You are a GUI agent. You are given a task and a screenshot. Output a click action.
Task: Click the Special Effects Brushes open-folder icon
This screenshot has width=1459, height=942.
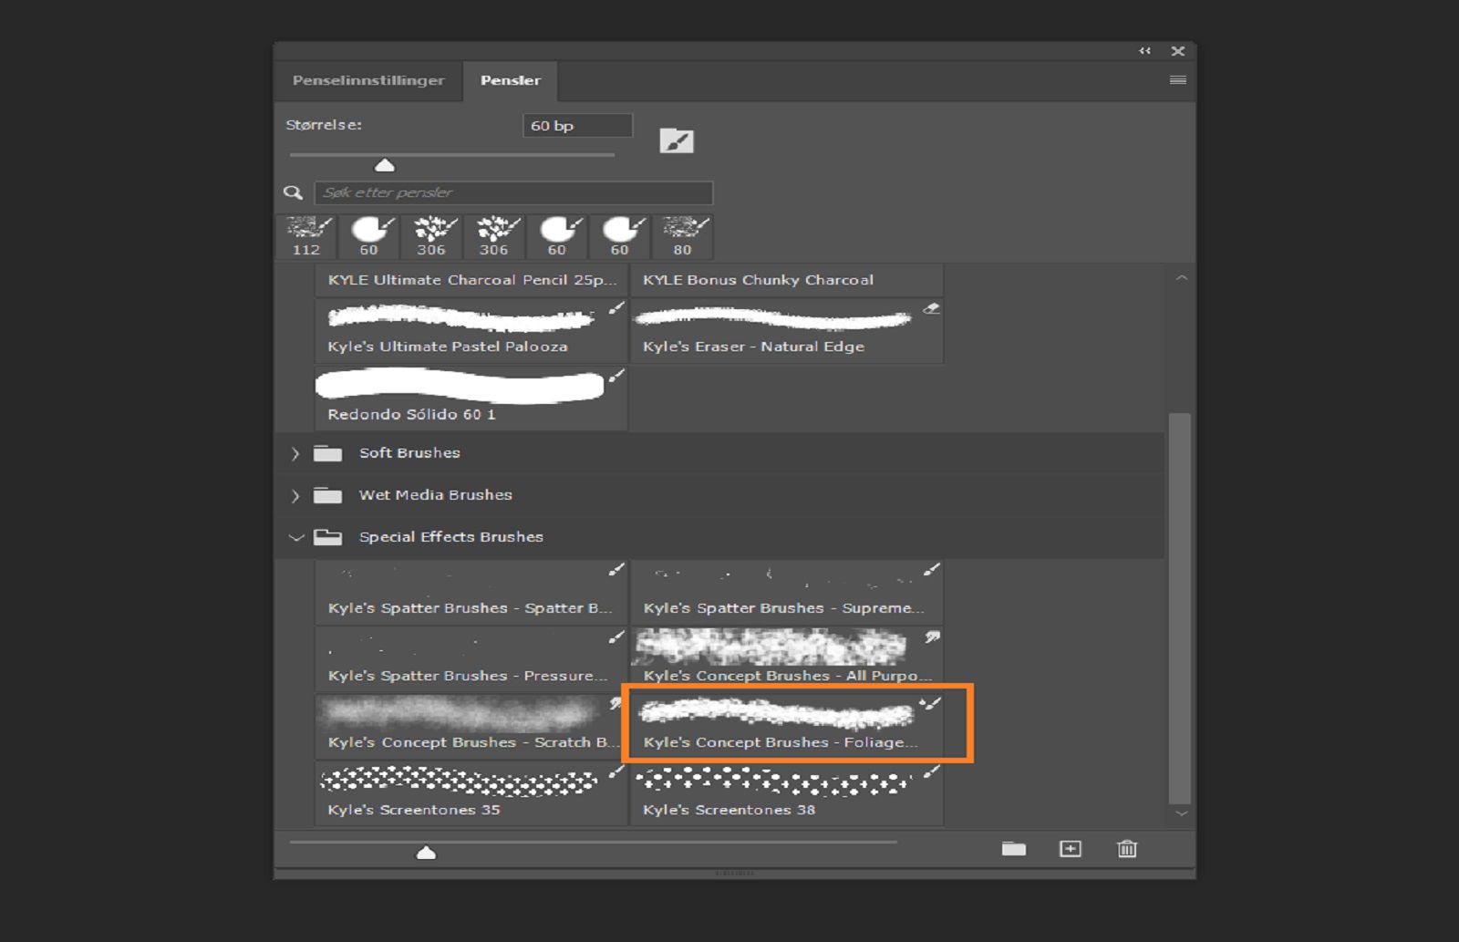click(x=327, y=537)
